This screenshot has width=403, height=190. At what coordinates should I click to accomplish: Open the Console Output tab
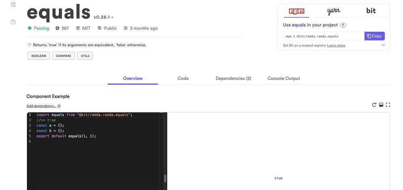[284, 78]
